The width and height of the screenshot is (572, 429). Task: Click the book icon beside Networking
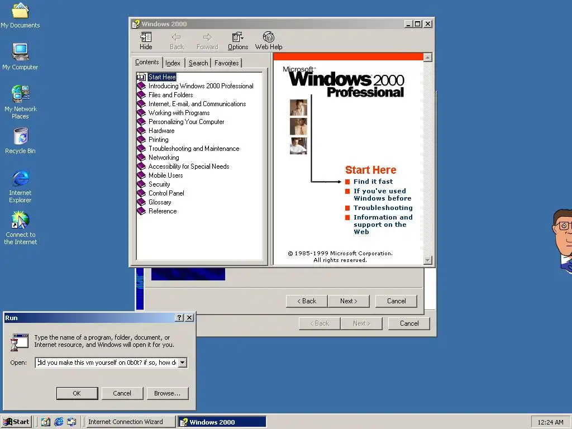[x=141, y=158]
